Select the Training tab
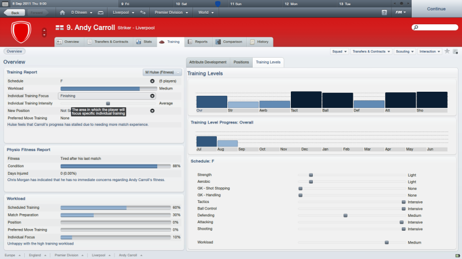The width and height of the screenshot is (462, 259). (171, 42)
